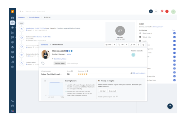This screenshot has width=191, height=123.
Task: Open the Reports chart icon in sidebar
Action: (x=12, y=33)
